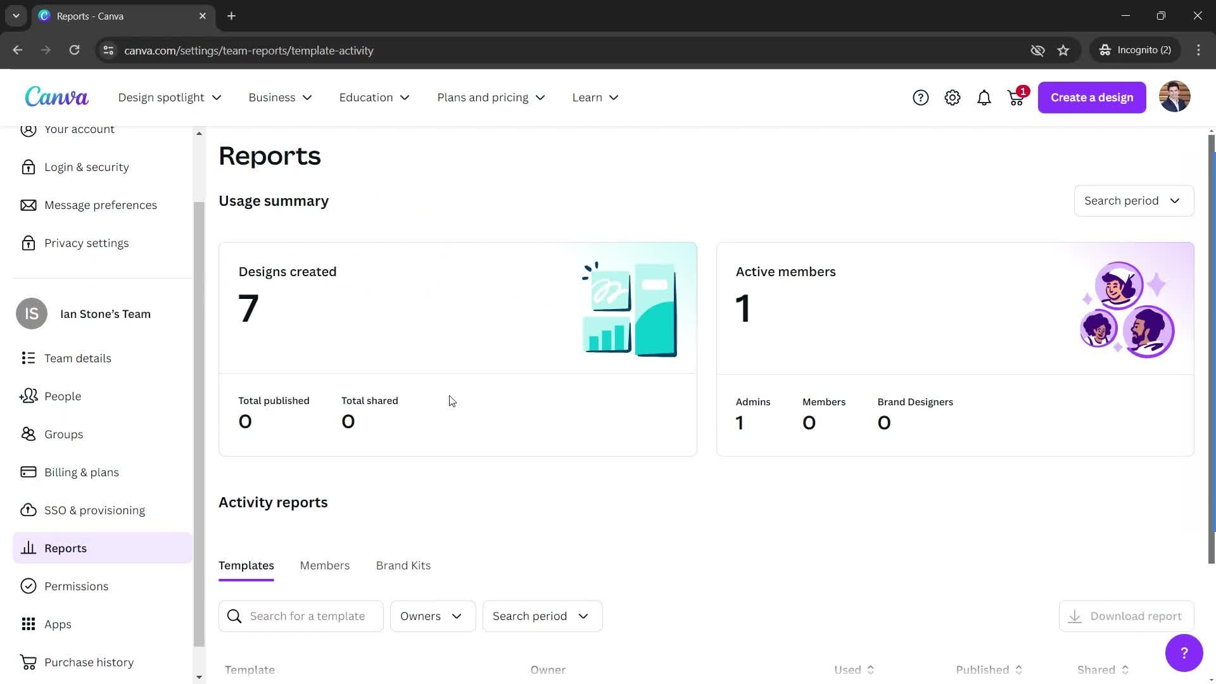The width and height of the screenshot is (1216, 684).
Task: Click the Apps sidebar icon
Action: pos(28,624)
